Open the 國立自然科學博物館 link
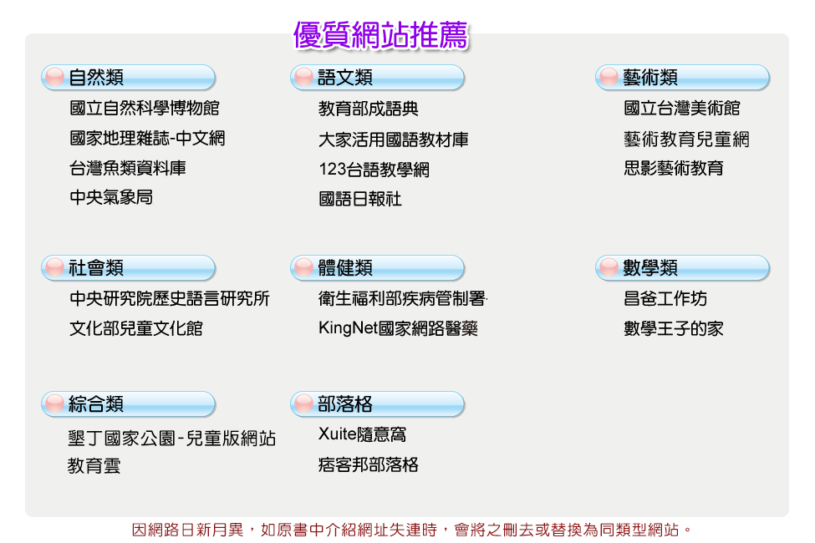The width and height of the screenshot is (815, 543). [x=145, y=108]
